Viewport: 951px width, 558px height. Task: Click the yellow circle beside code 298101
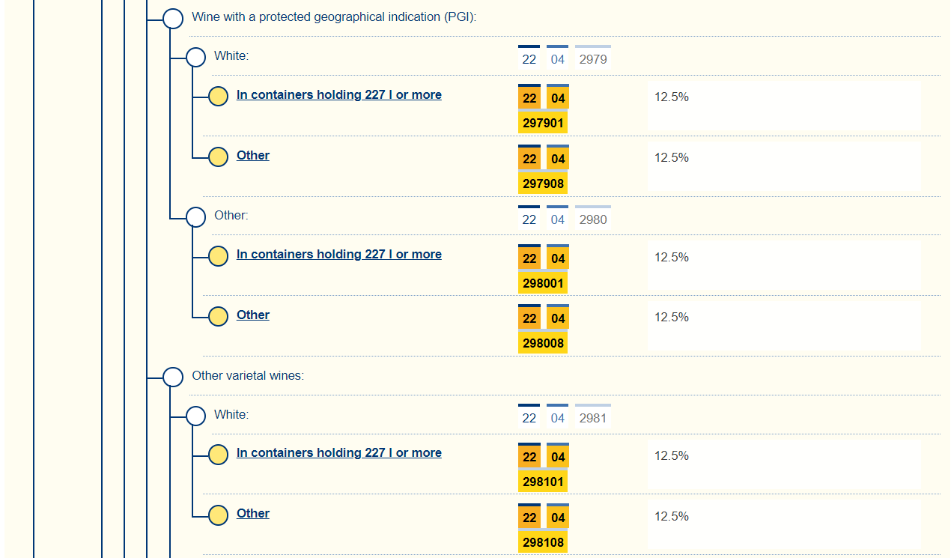218,455
